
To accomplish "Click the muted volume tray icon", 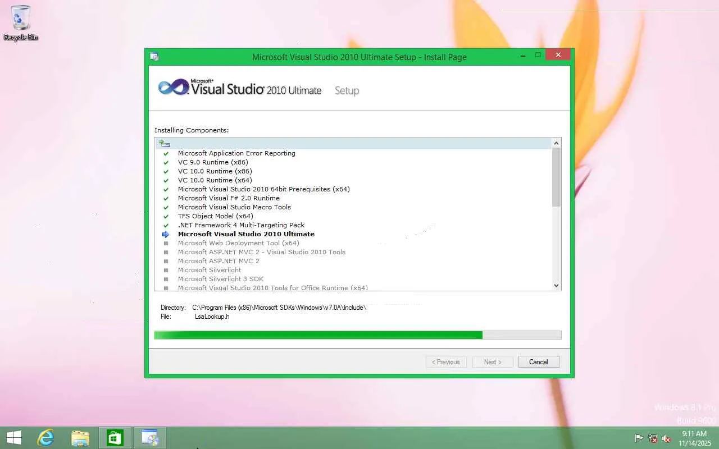I will [x=666, y=438].
